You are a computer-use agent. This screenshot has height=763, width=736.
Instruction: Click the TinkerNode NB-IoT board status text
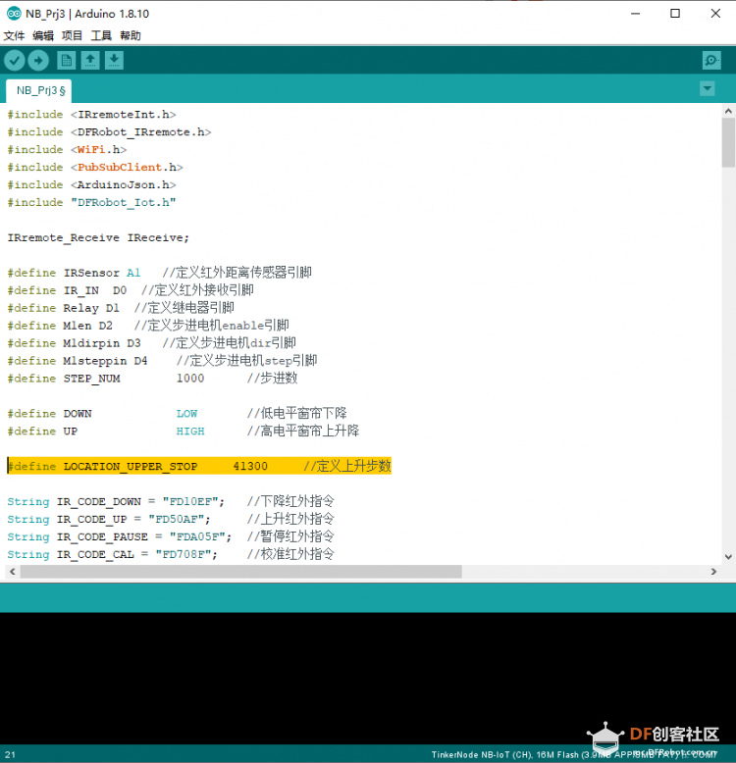click(574, 755)
